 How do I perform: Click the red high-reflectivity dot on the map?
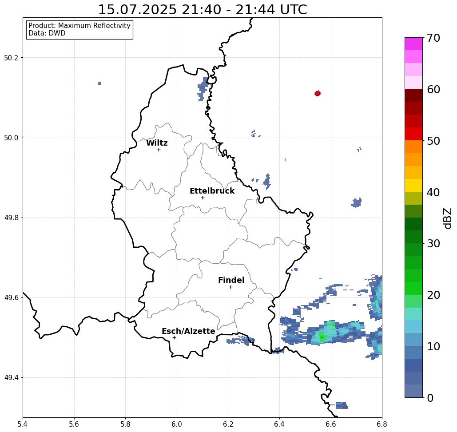318,94
